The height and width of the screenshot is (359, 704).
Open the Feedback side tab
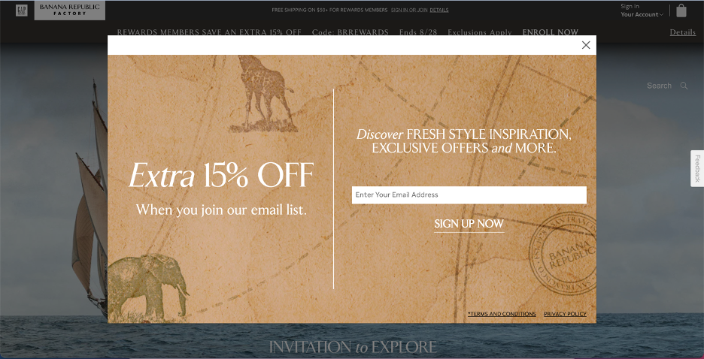point(697,168)
